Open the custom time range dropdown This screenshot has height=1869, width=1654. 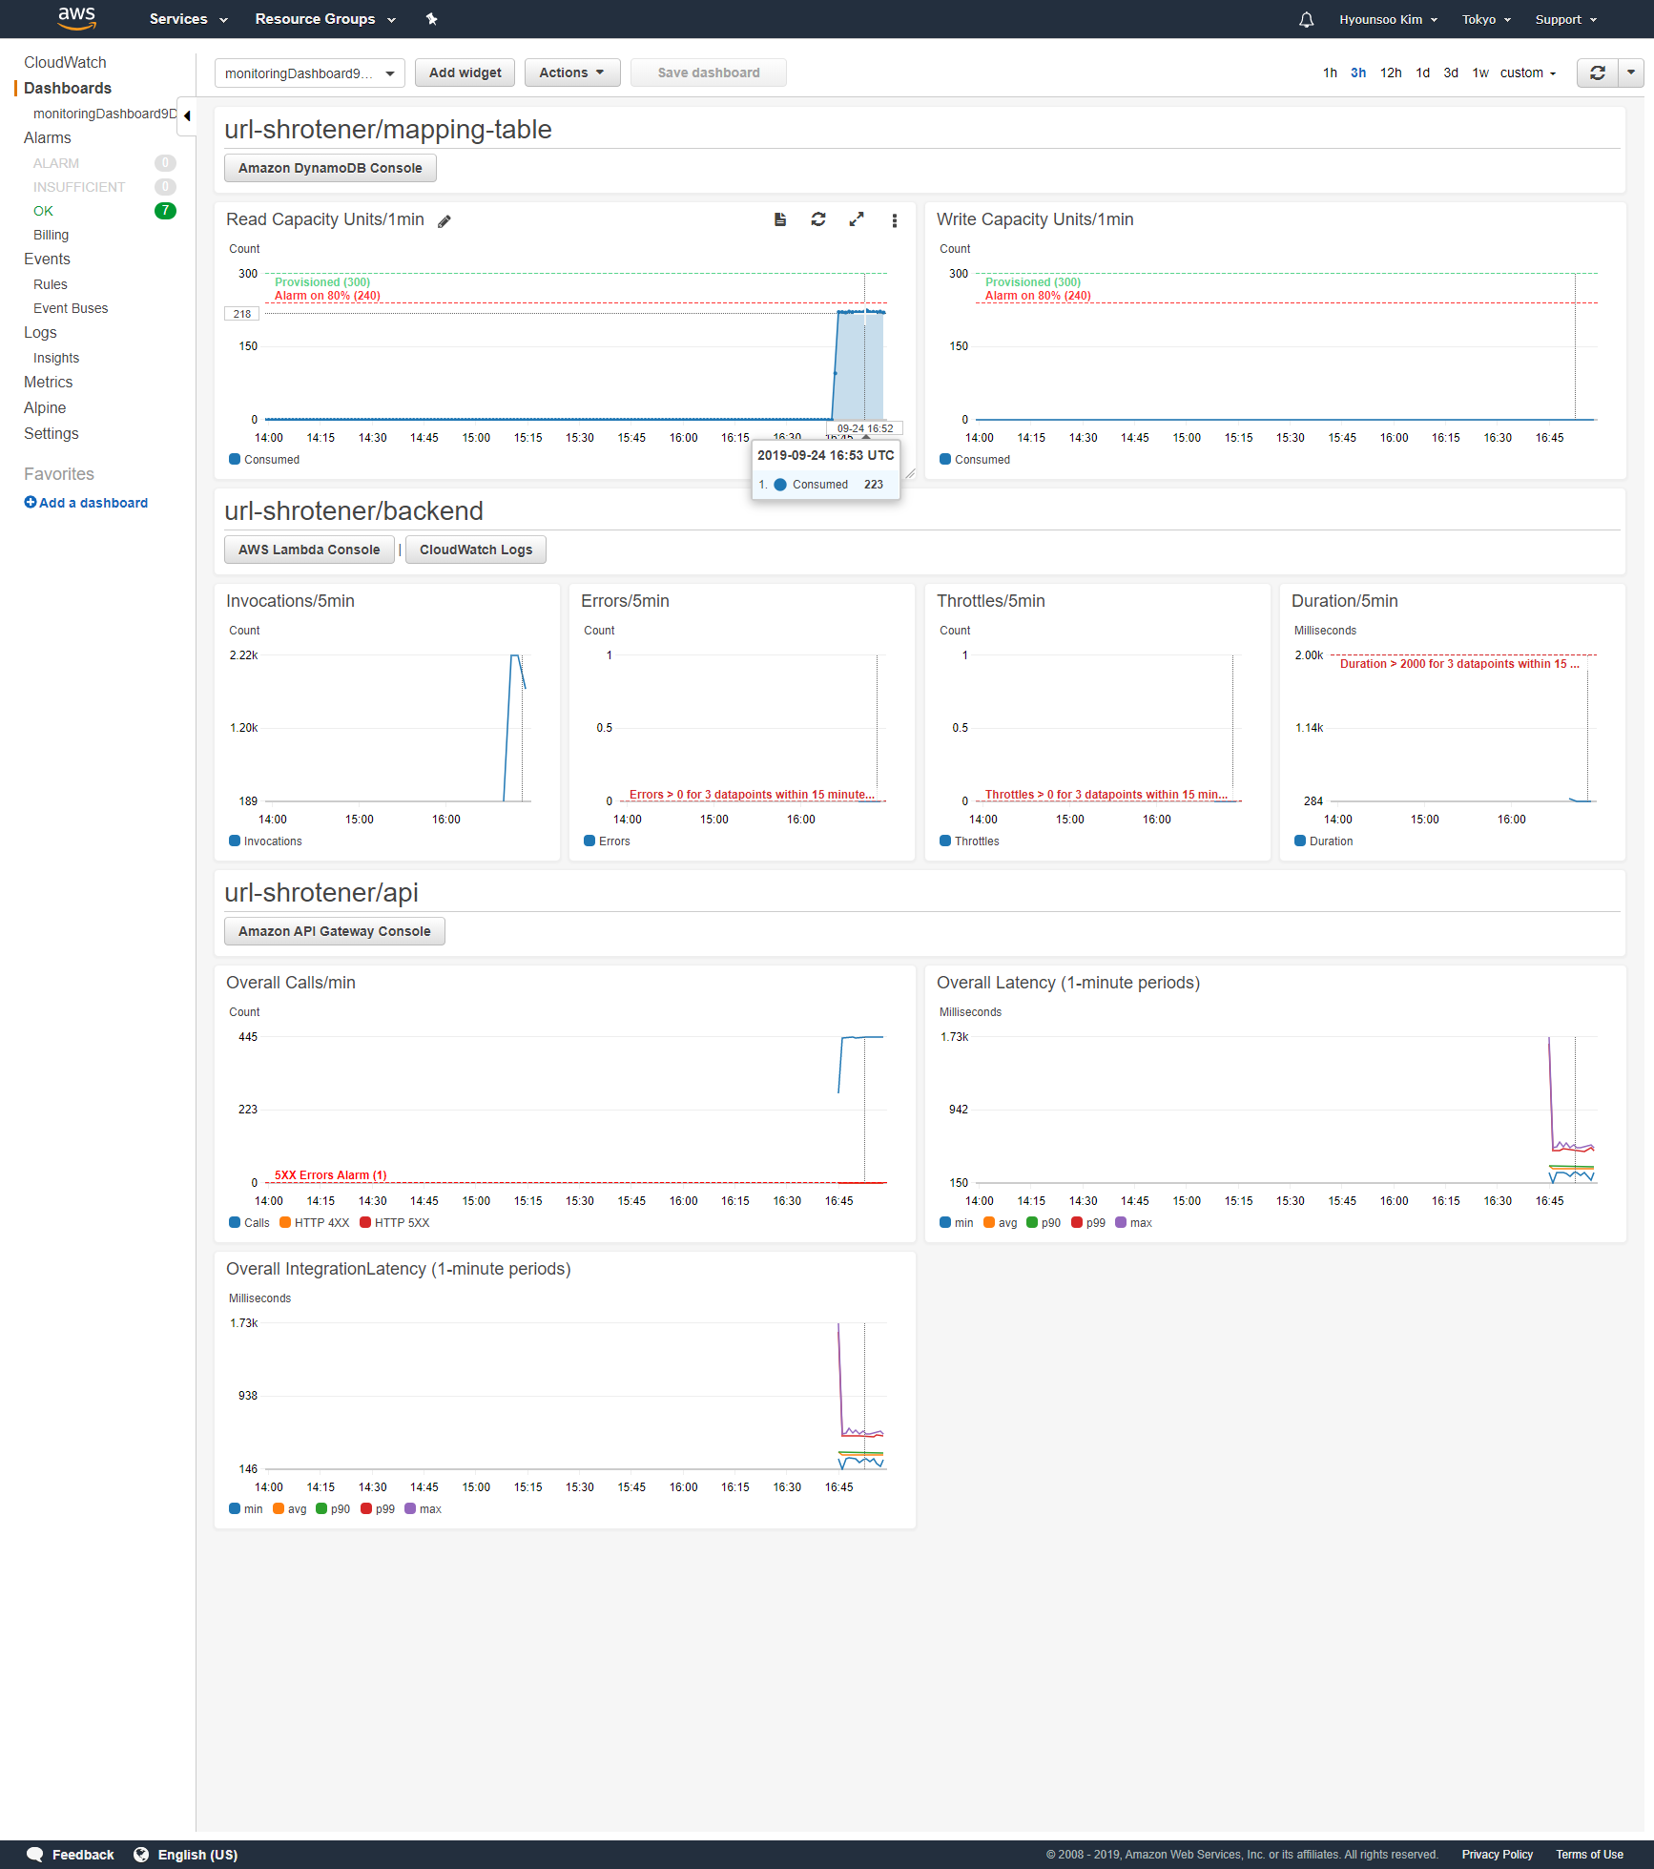click(1528, 73)
